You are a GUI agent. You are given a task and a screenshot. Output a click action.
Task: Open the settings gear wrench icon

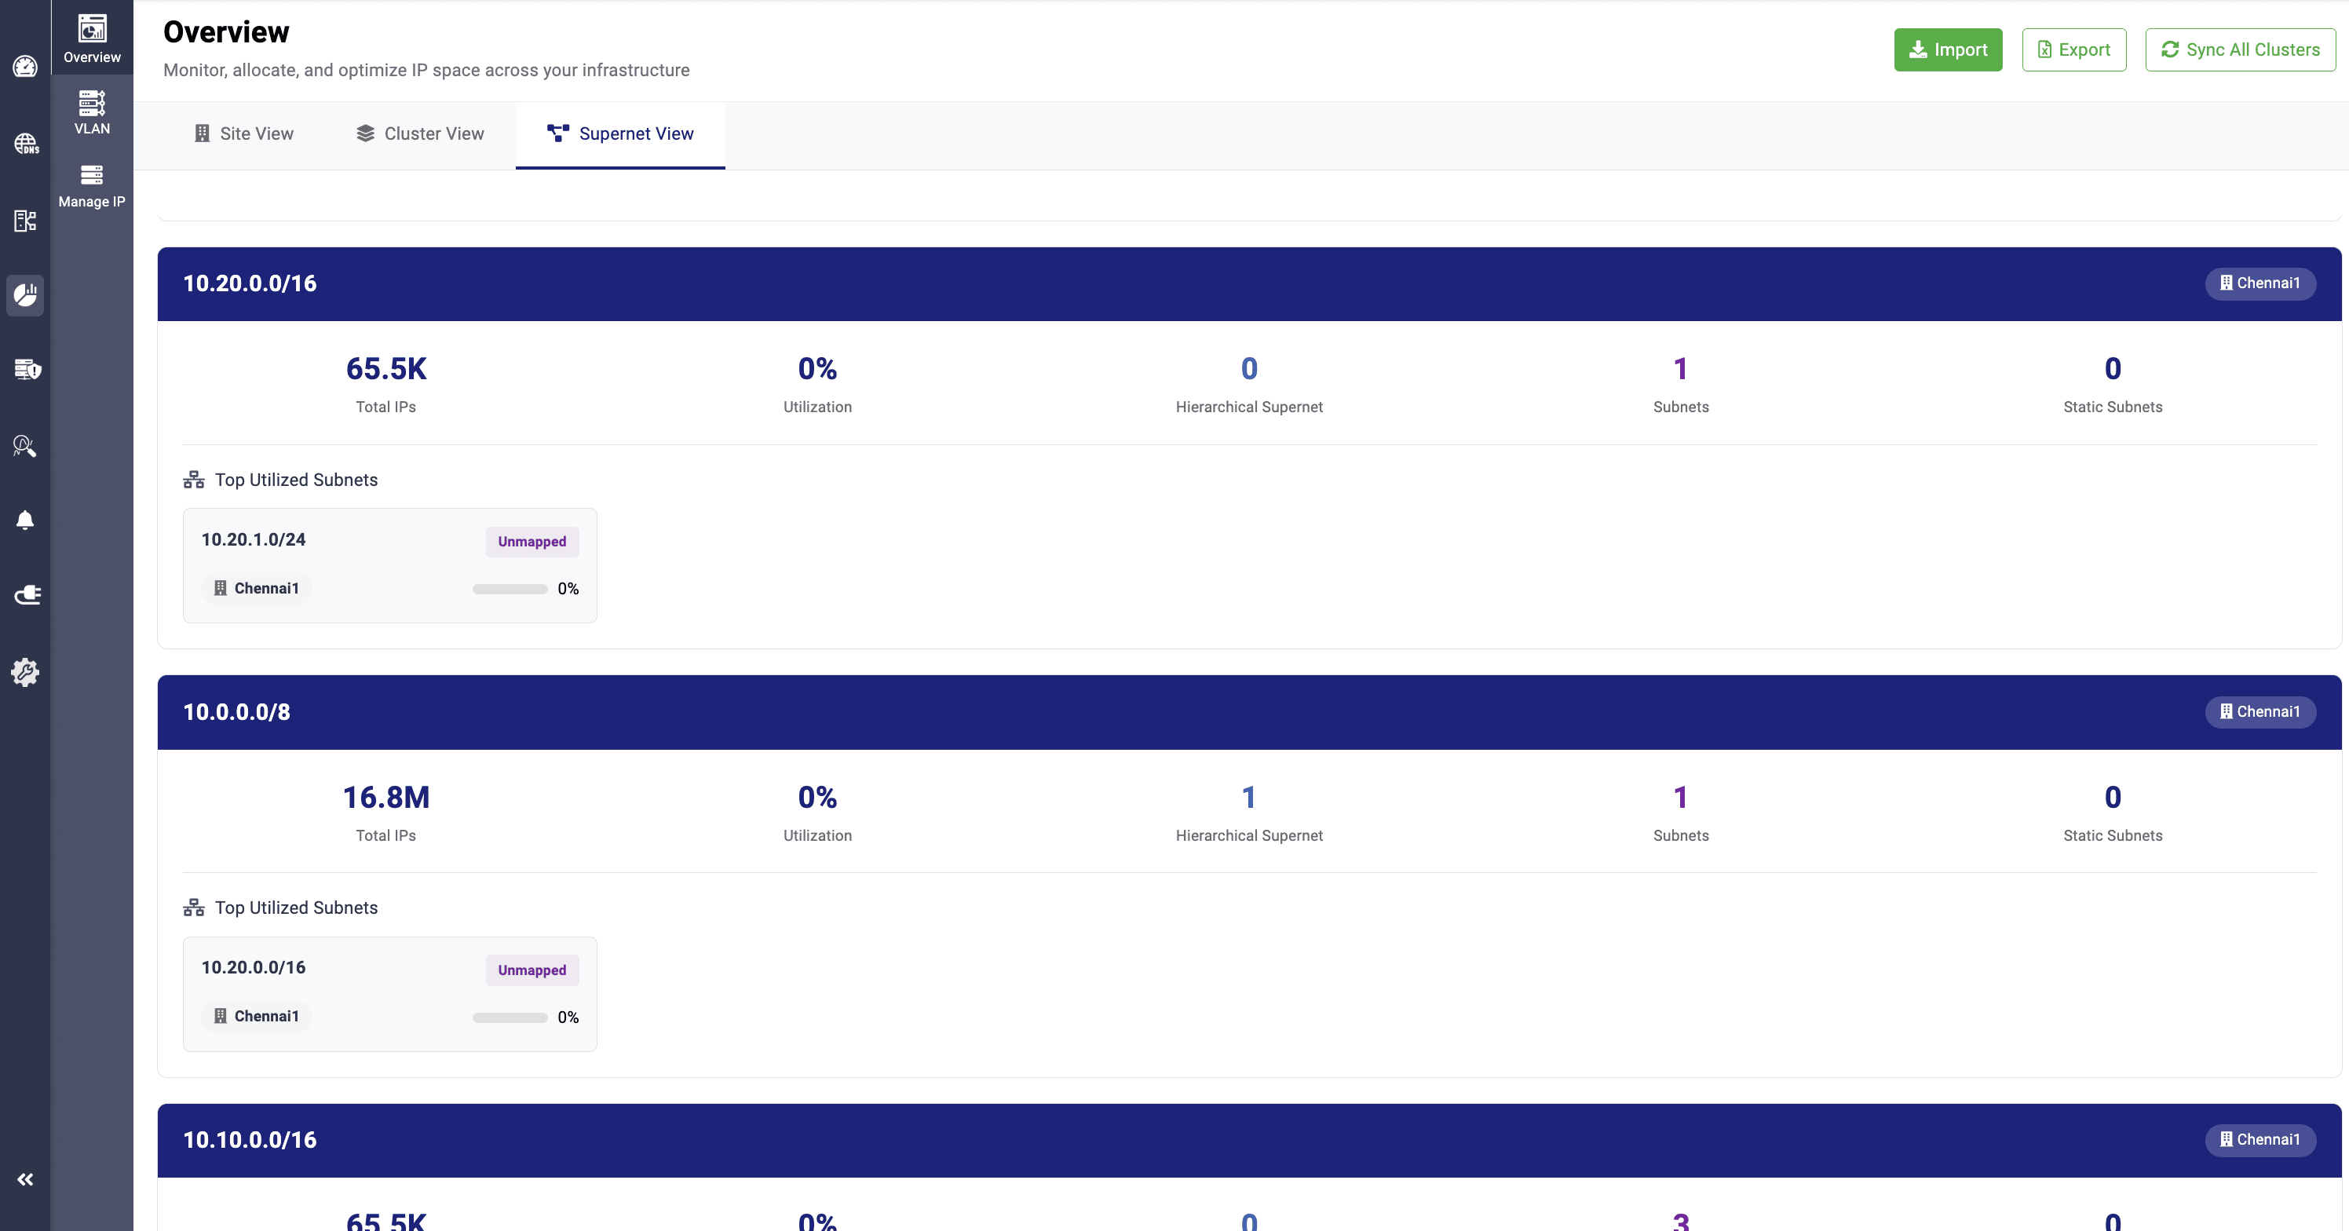pos(24,672)
